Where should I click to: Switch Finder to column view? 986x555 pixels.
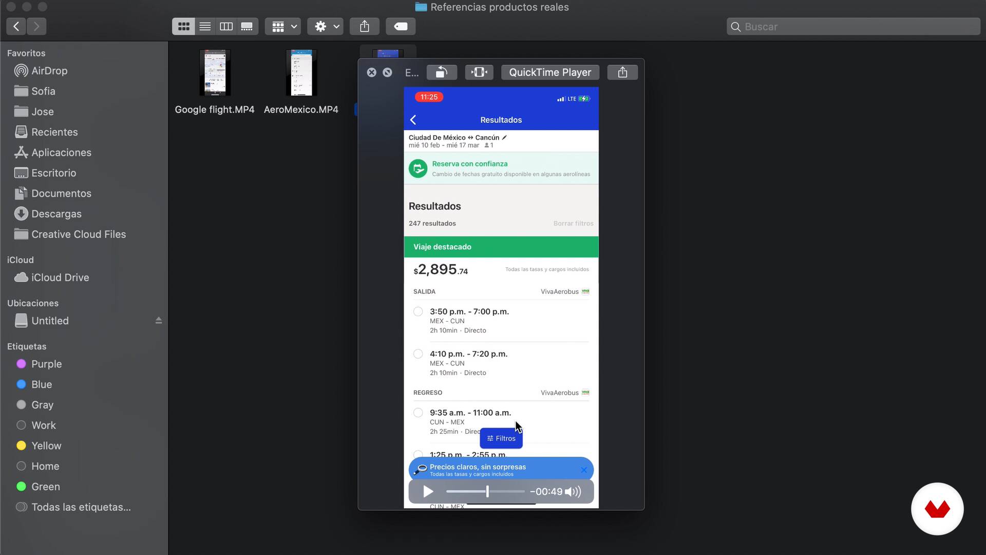tap(226, 26)
